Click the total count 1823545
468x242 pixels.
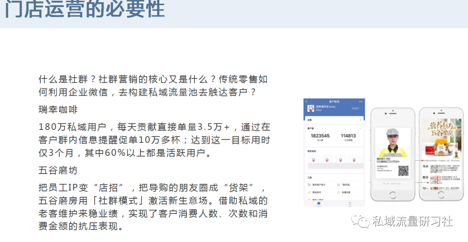click(x=320, y=136)
